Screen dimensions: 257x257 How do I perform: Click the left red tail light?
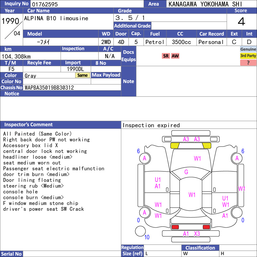coord(175,227)
